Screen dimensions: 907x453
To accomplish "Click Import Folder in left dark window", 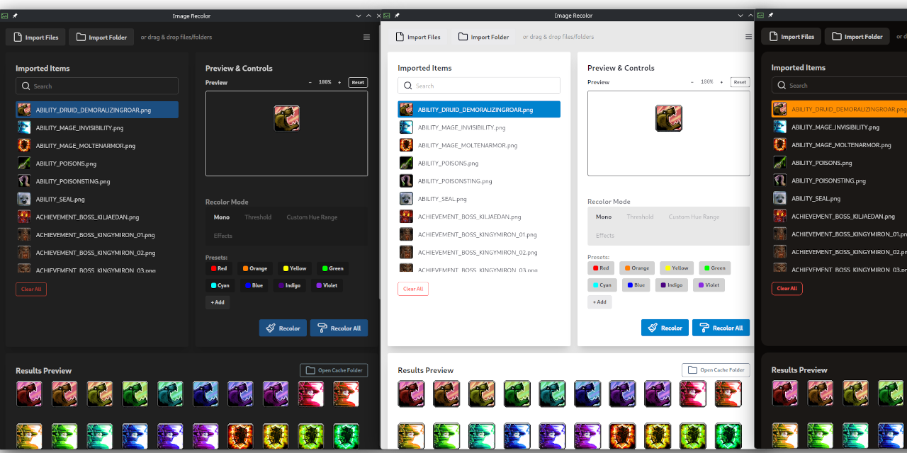I will tap(101, 37).
